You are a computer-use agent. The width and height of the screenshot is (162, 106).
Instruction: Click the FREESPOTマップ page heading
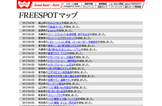tap(48, 15)
